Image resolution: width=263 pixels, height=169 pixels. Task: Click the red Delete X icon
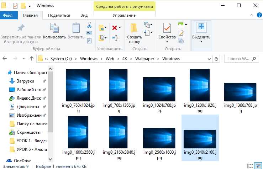coord(115,27)
